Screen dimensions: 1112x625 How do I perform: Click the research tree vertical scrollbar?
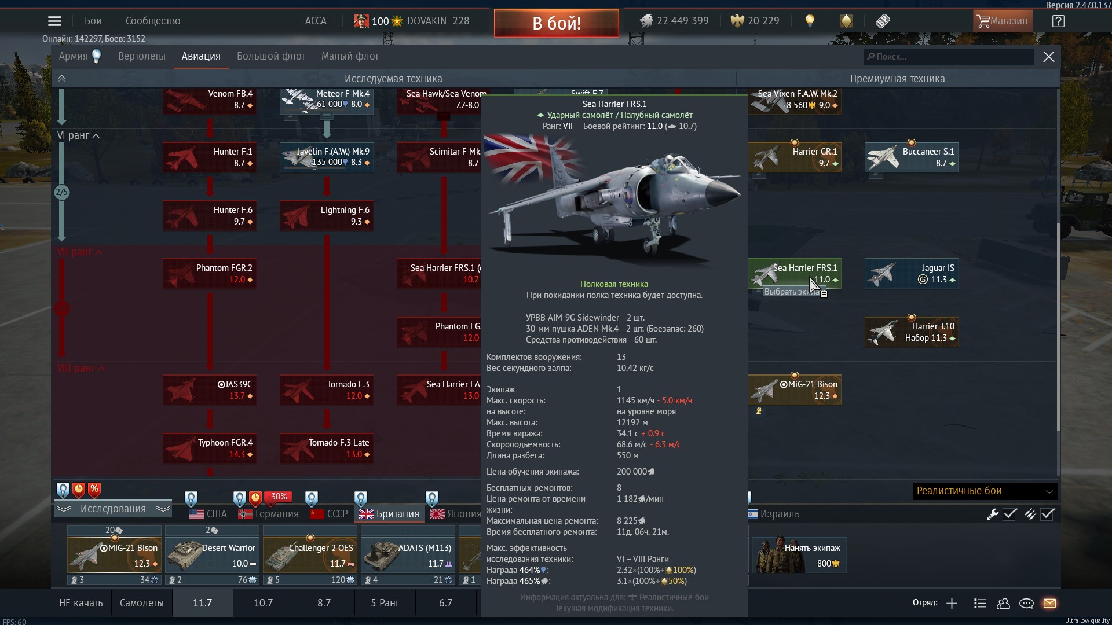[1059, 327]
